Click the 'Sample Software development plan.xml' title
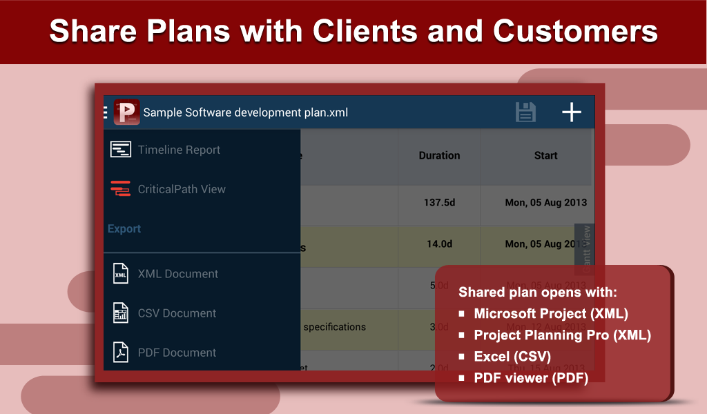The width and height of the screenshot is (707, 414). pyautogui.click(x=246, y=112)
